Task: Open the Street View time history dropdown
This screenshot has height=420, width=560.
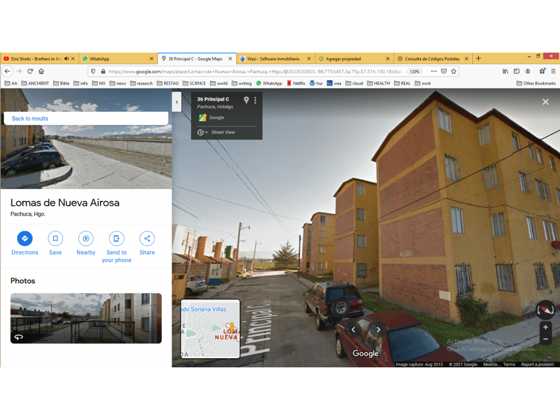Action: [x=202, y=133]
